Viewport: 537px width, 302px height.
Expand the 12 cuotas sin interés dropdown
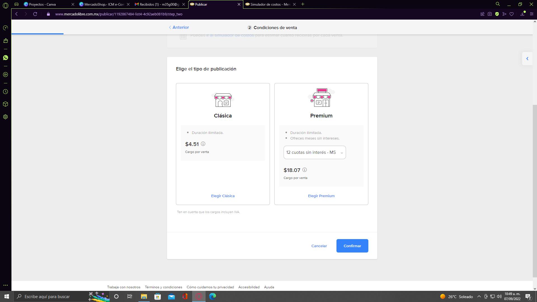point(315,152)
